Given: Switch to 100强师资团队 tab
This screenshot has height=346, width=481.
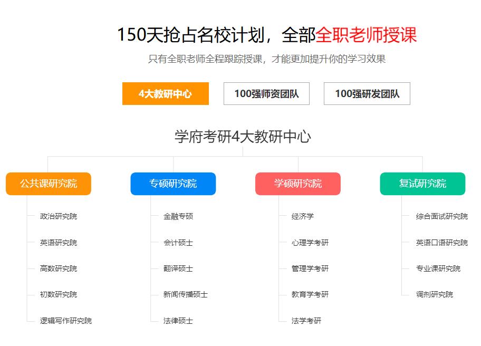Looking at the screenshot, I should coord(266,93).
